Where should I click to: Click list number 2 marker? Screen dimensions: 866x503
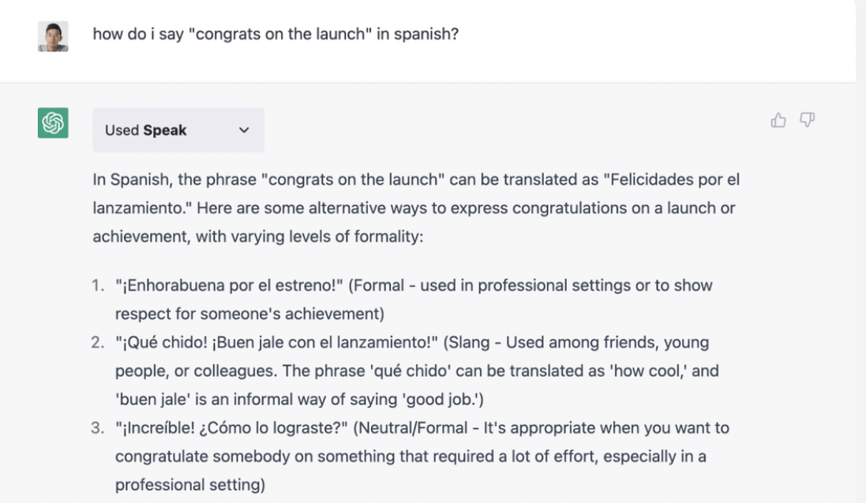point(98,342)
